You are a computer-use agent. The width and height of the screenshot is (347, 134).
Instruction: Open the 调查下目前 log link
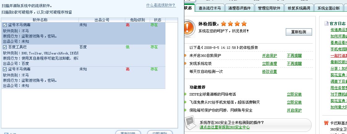coord(339,81)
